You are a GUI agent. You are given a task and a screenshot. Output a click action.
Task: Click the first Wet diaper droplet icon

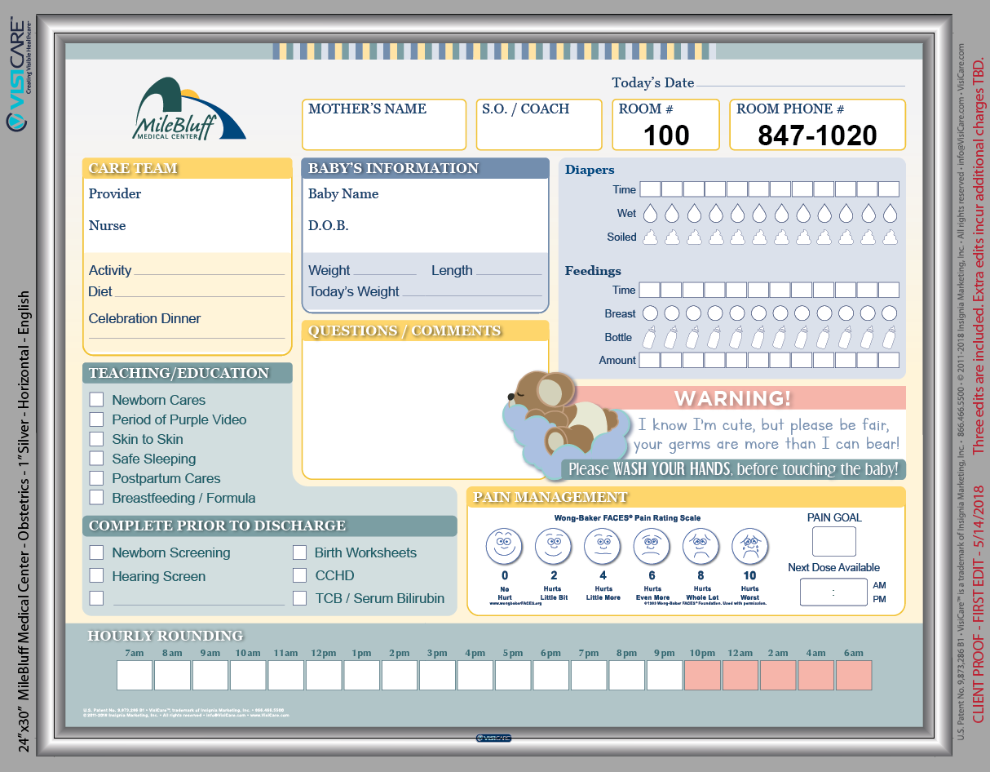coord(650,214)
